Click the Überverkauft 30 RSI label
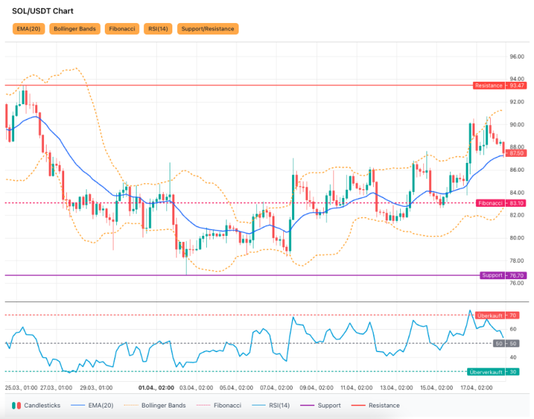This screenshot has width=534, height=419. 493,372
